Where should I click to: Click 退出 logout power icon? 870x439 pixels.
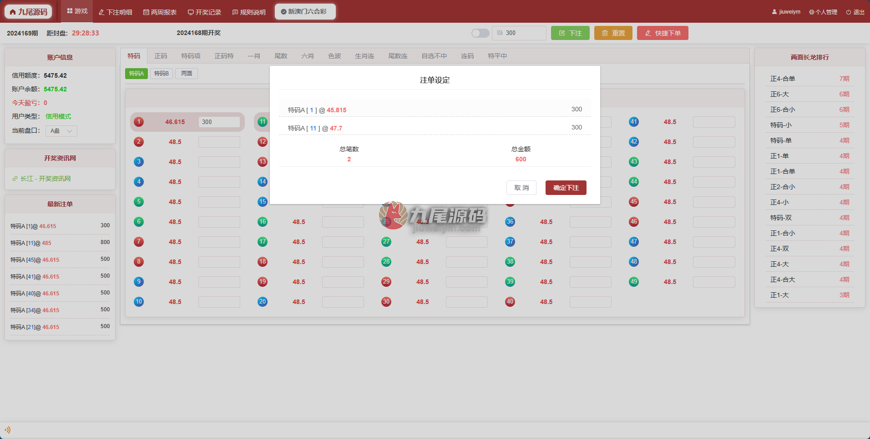point(848,12)
